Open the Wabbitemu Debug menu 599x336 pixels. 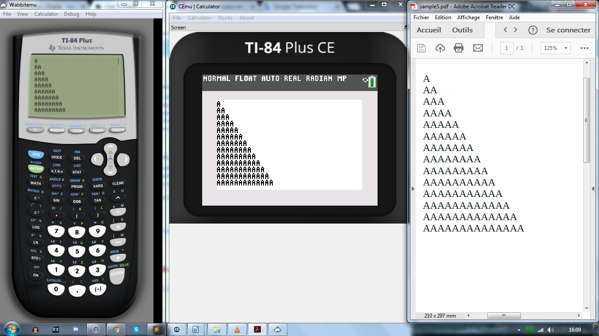tap(71, 14)
